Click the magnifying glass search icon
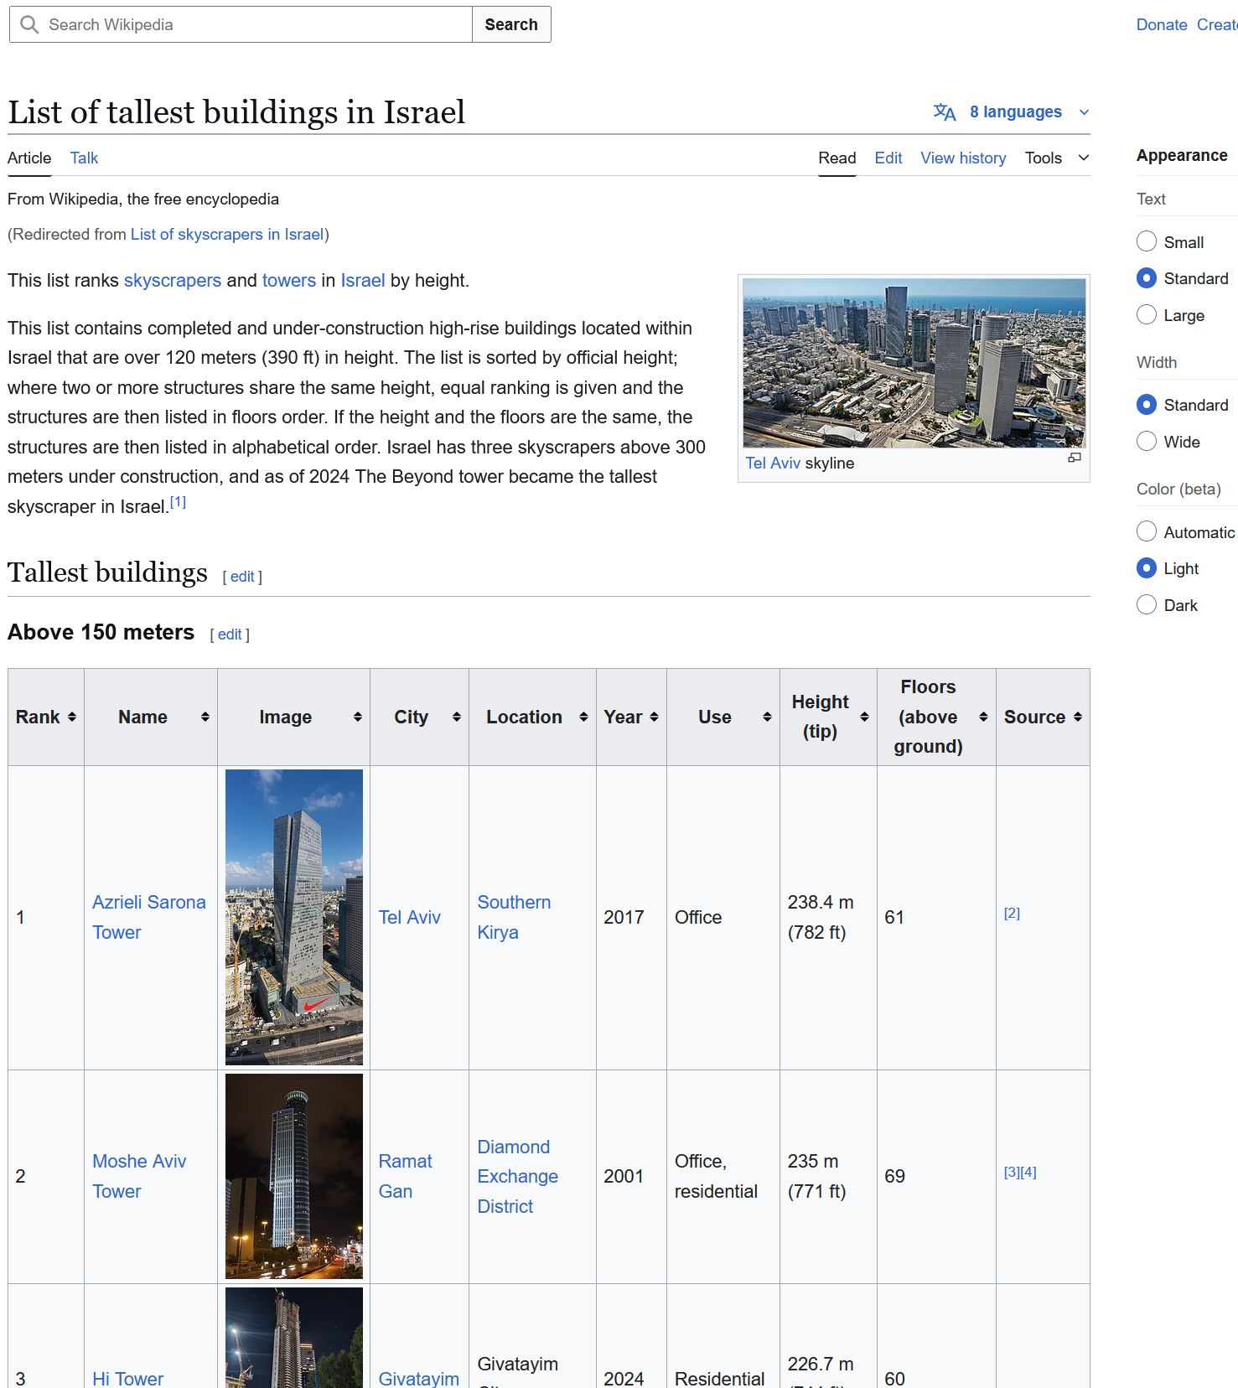The width and height of the screenshot is (1238, 1388). pyautogui.click(x=29, y=24)
